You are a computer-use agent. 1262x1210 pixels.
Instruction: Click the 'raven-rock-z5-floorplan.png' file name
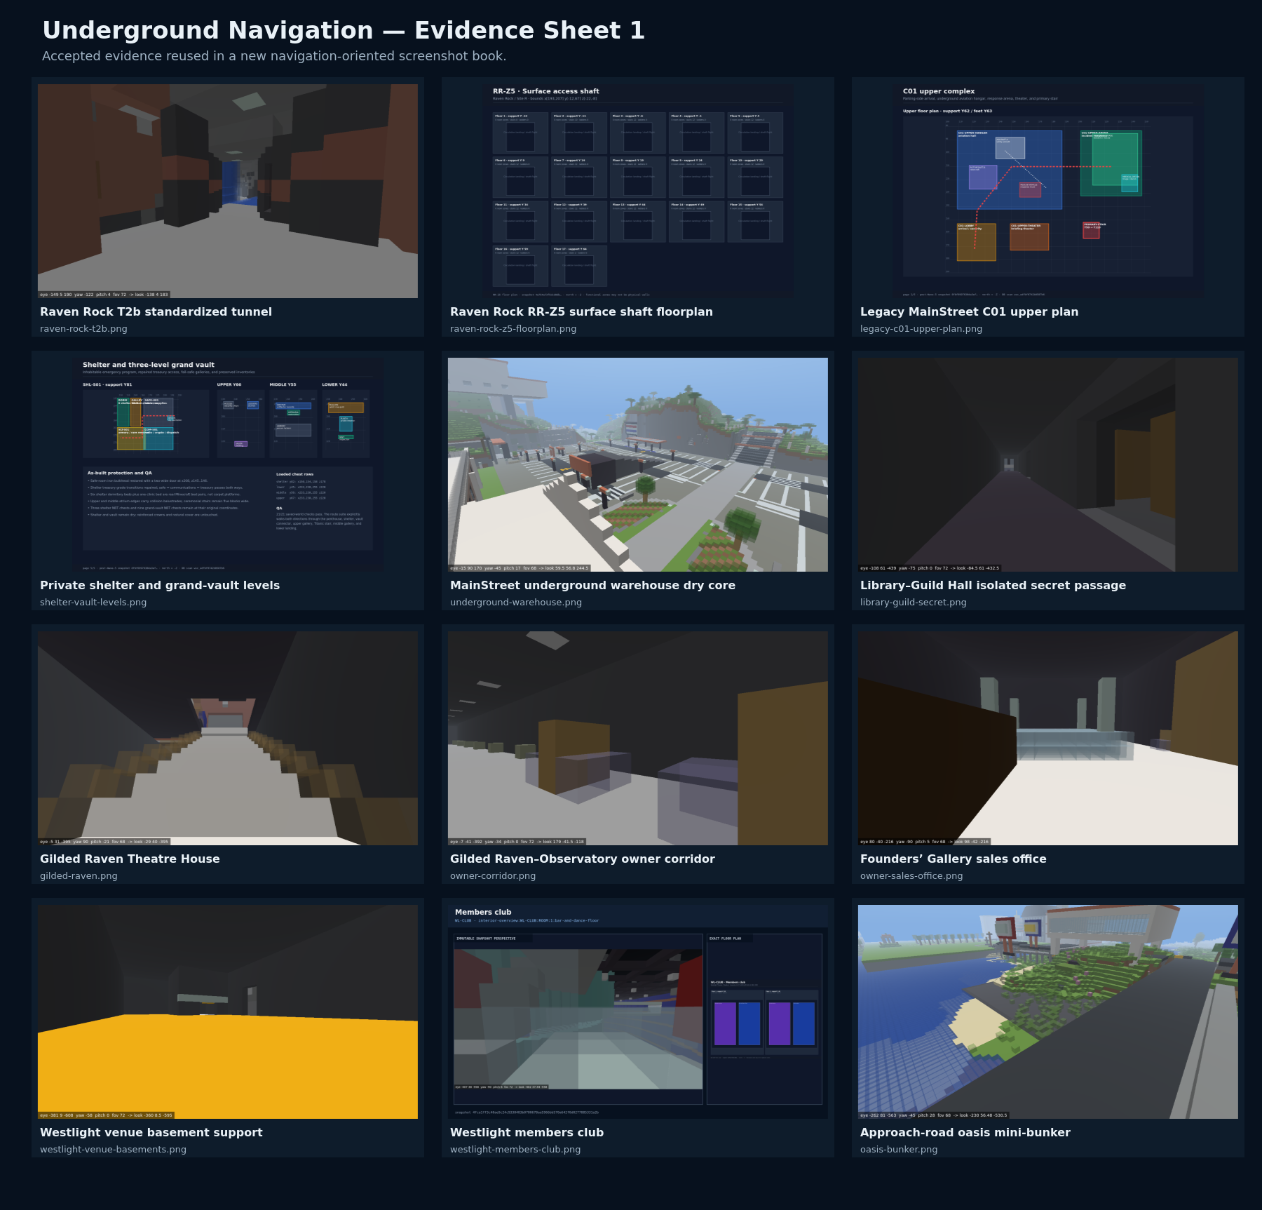513,328
